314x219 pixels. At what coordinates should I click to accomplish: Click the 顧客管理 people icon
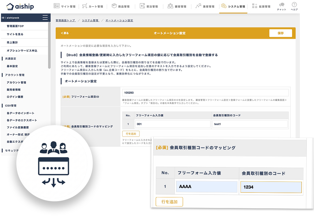[x=171, y=6]
